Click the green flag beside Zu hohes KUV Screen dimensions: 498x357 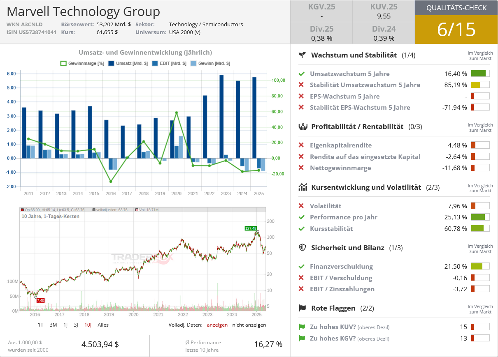click(x=302, y=327)
